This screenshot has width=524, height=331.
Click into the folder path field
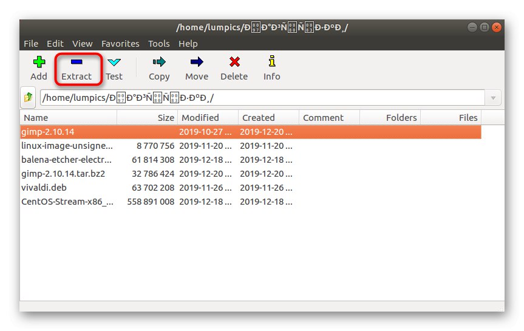[x=262, y=98]
